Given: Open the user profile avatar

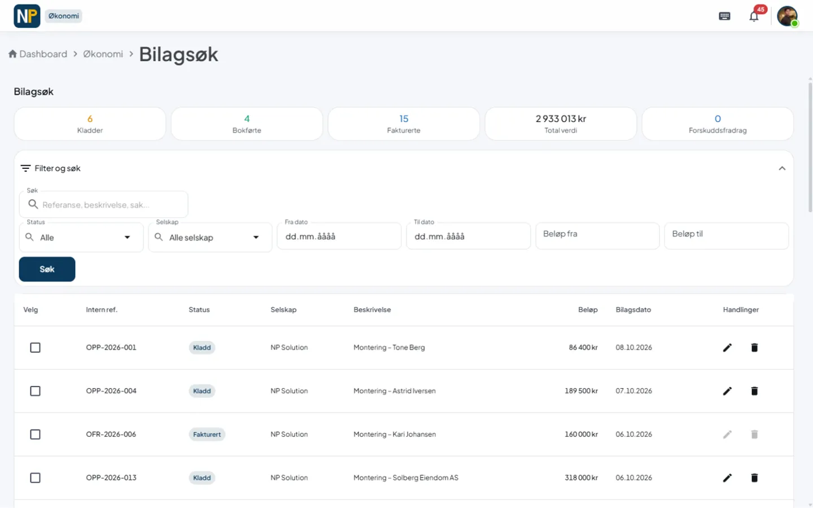Looking at the screenshot, I should [x=787, y=16].
